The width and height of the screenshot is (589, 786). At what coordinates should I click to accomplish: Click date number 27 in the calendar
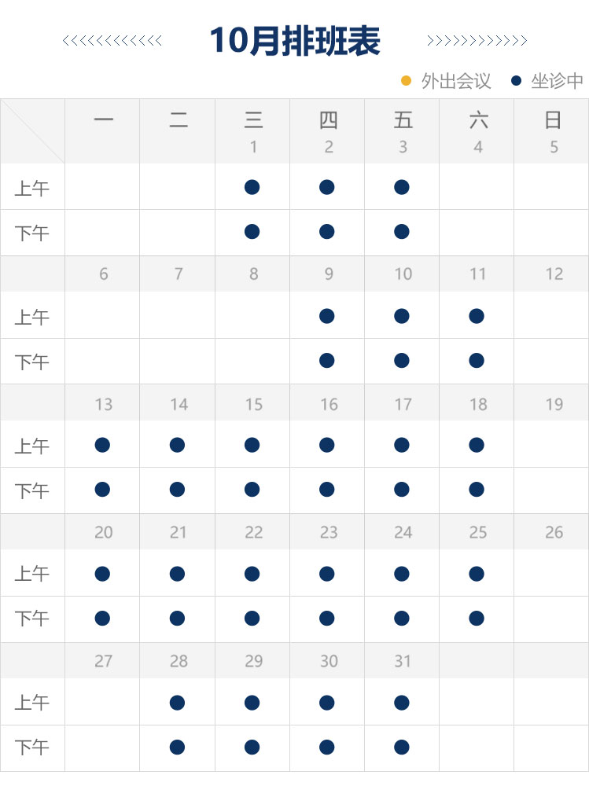(x=104, y=661)
